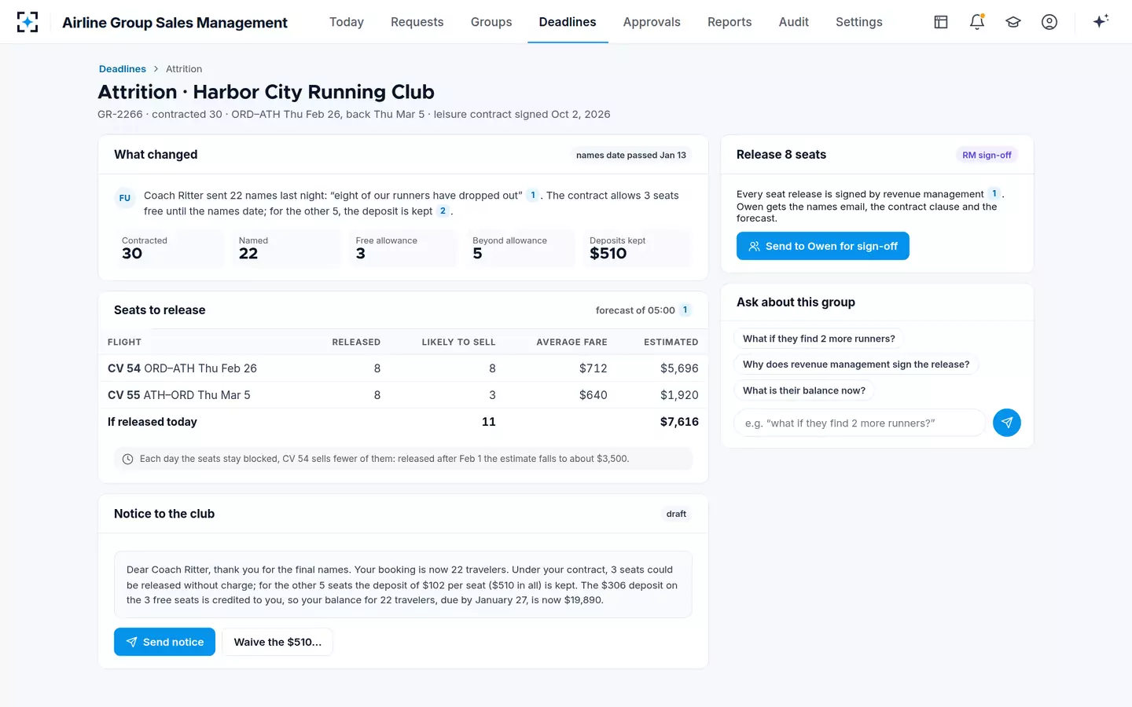Select the CV 54 ORD–ATH flight row
1132x707 pixels.
pyautogui.click(x=403, y=368)
